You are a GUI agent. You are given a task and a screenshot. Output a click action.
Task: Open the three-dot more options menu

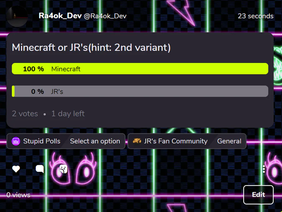tap(264, 169)
